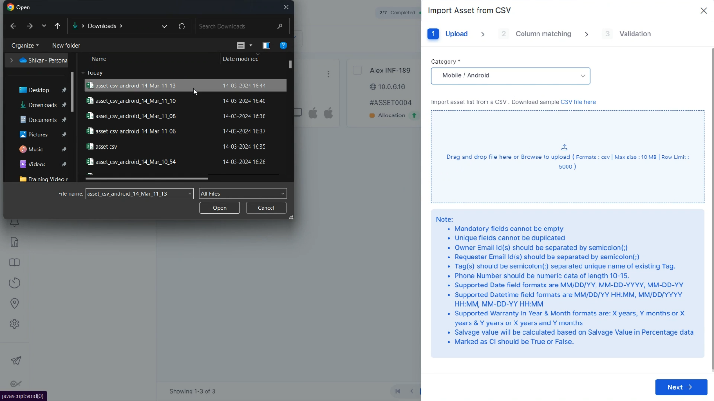Open the file dialog help icon
Viewport: 714px width, 401px height.
(283, 45)
